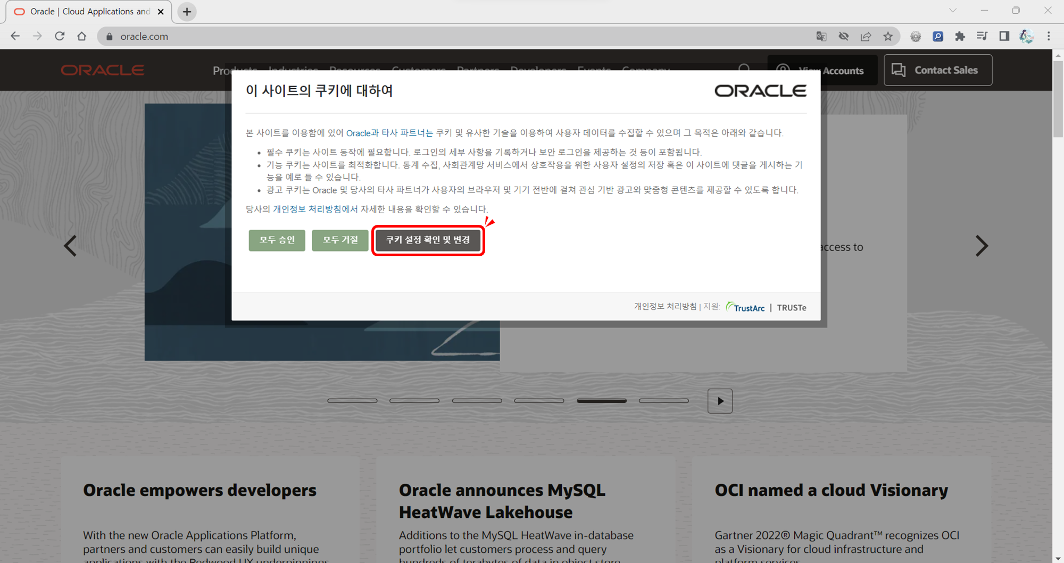Open the translate page icon
Image resolution: width=1064 pixels, height=563 pixels.
(x=821, y=36)
